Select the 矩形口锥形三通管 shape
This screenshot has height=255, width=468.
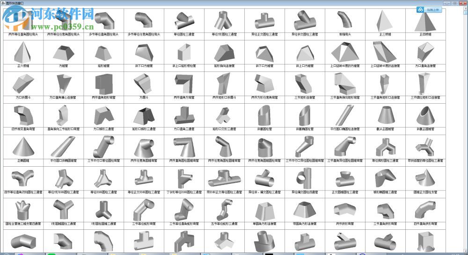point(144,116)
